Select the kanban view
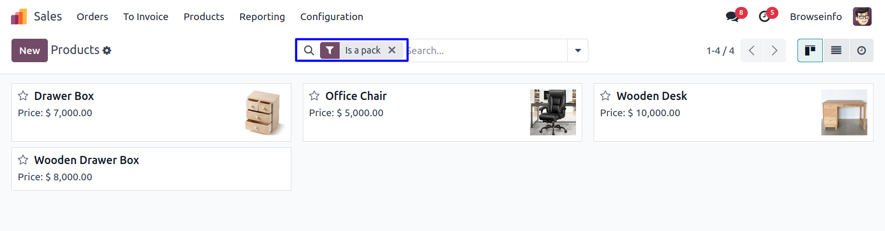 pyautogui.click(x=810, y=50)
